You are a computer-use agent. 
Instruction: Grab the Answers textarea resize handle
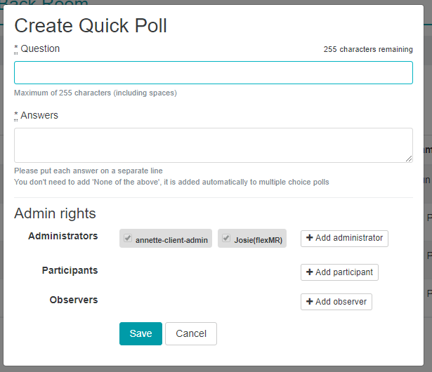coord(409,159)
